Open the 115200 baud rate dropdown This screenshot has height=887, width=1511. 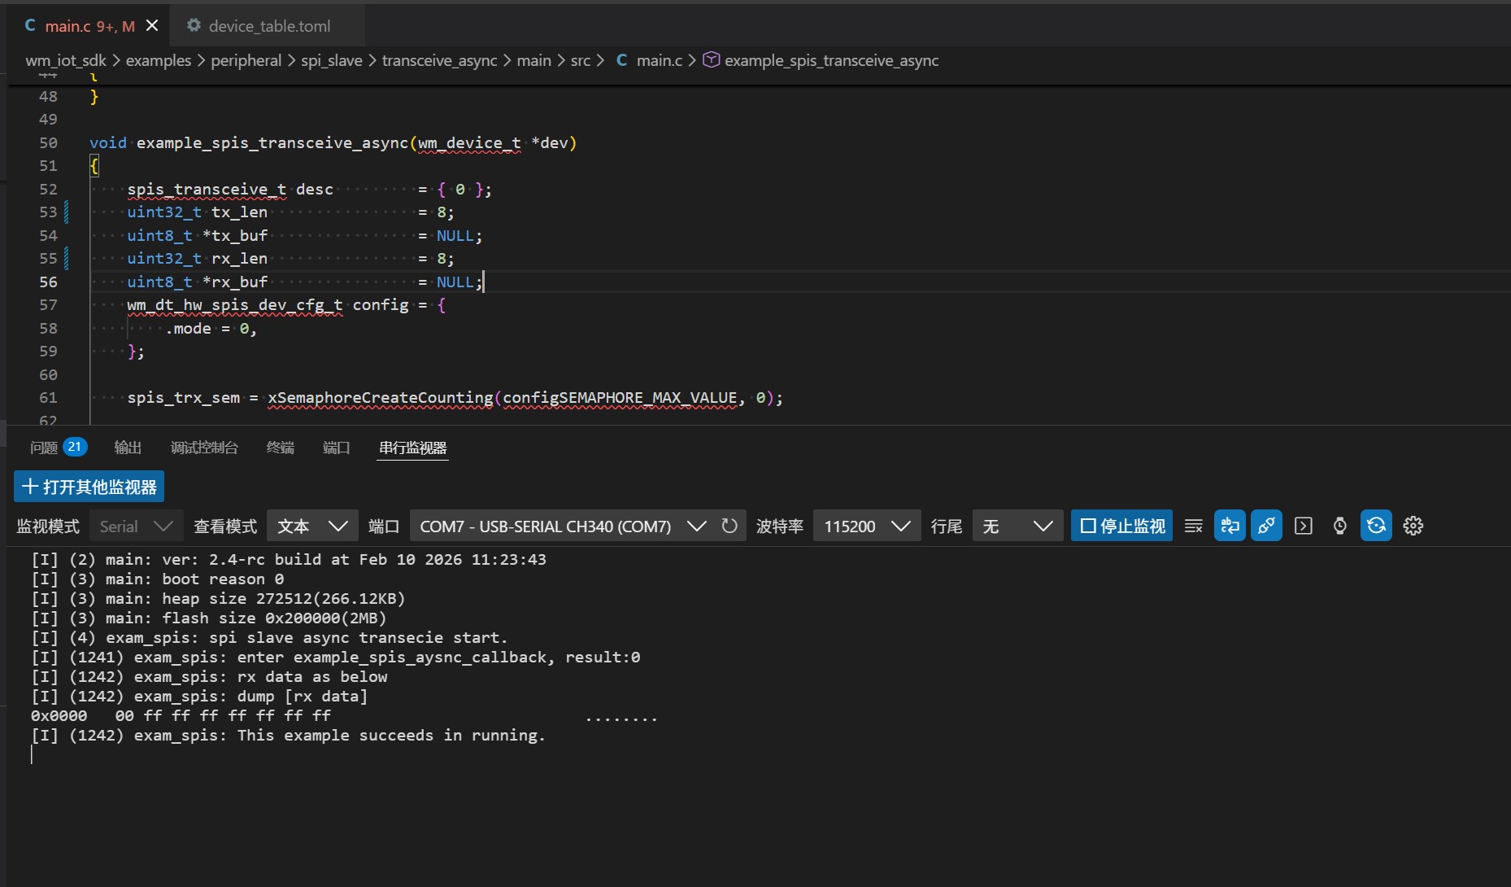[866, 527]
